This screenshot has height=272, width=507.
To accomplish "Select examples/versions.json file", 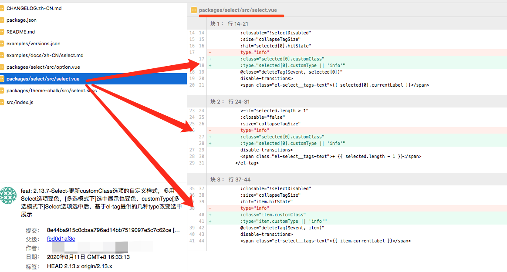I will click(33, 44).
